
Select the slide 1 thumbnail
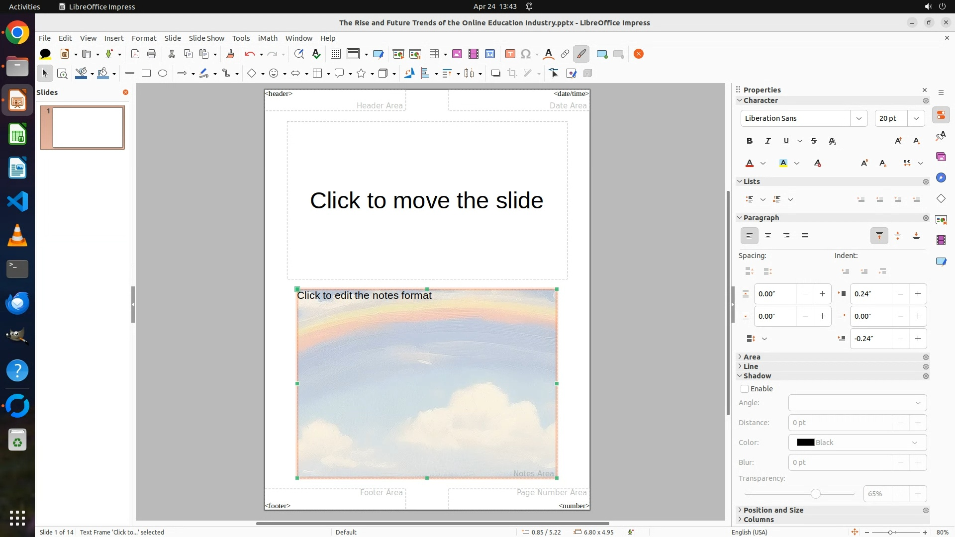pos(88,128)
